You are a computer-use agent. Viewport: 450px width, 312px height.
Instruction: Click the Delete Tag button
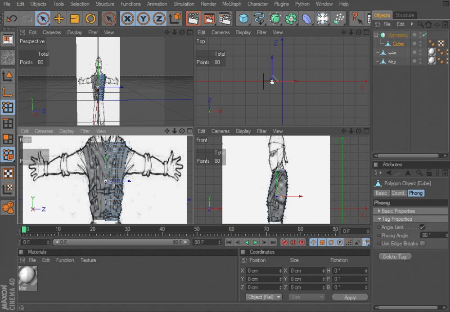click(x=395, y=256)
